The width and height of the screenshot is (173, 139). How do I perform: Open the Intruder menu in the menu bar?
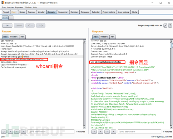coord(11,7)
